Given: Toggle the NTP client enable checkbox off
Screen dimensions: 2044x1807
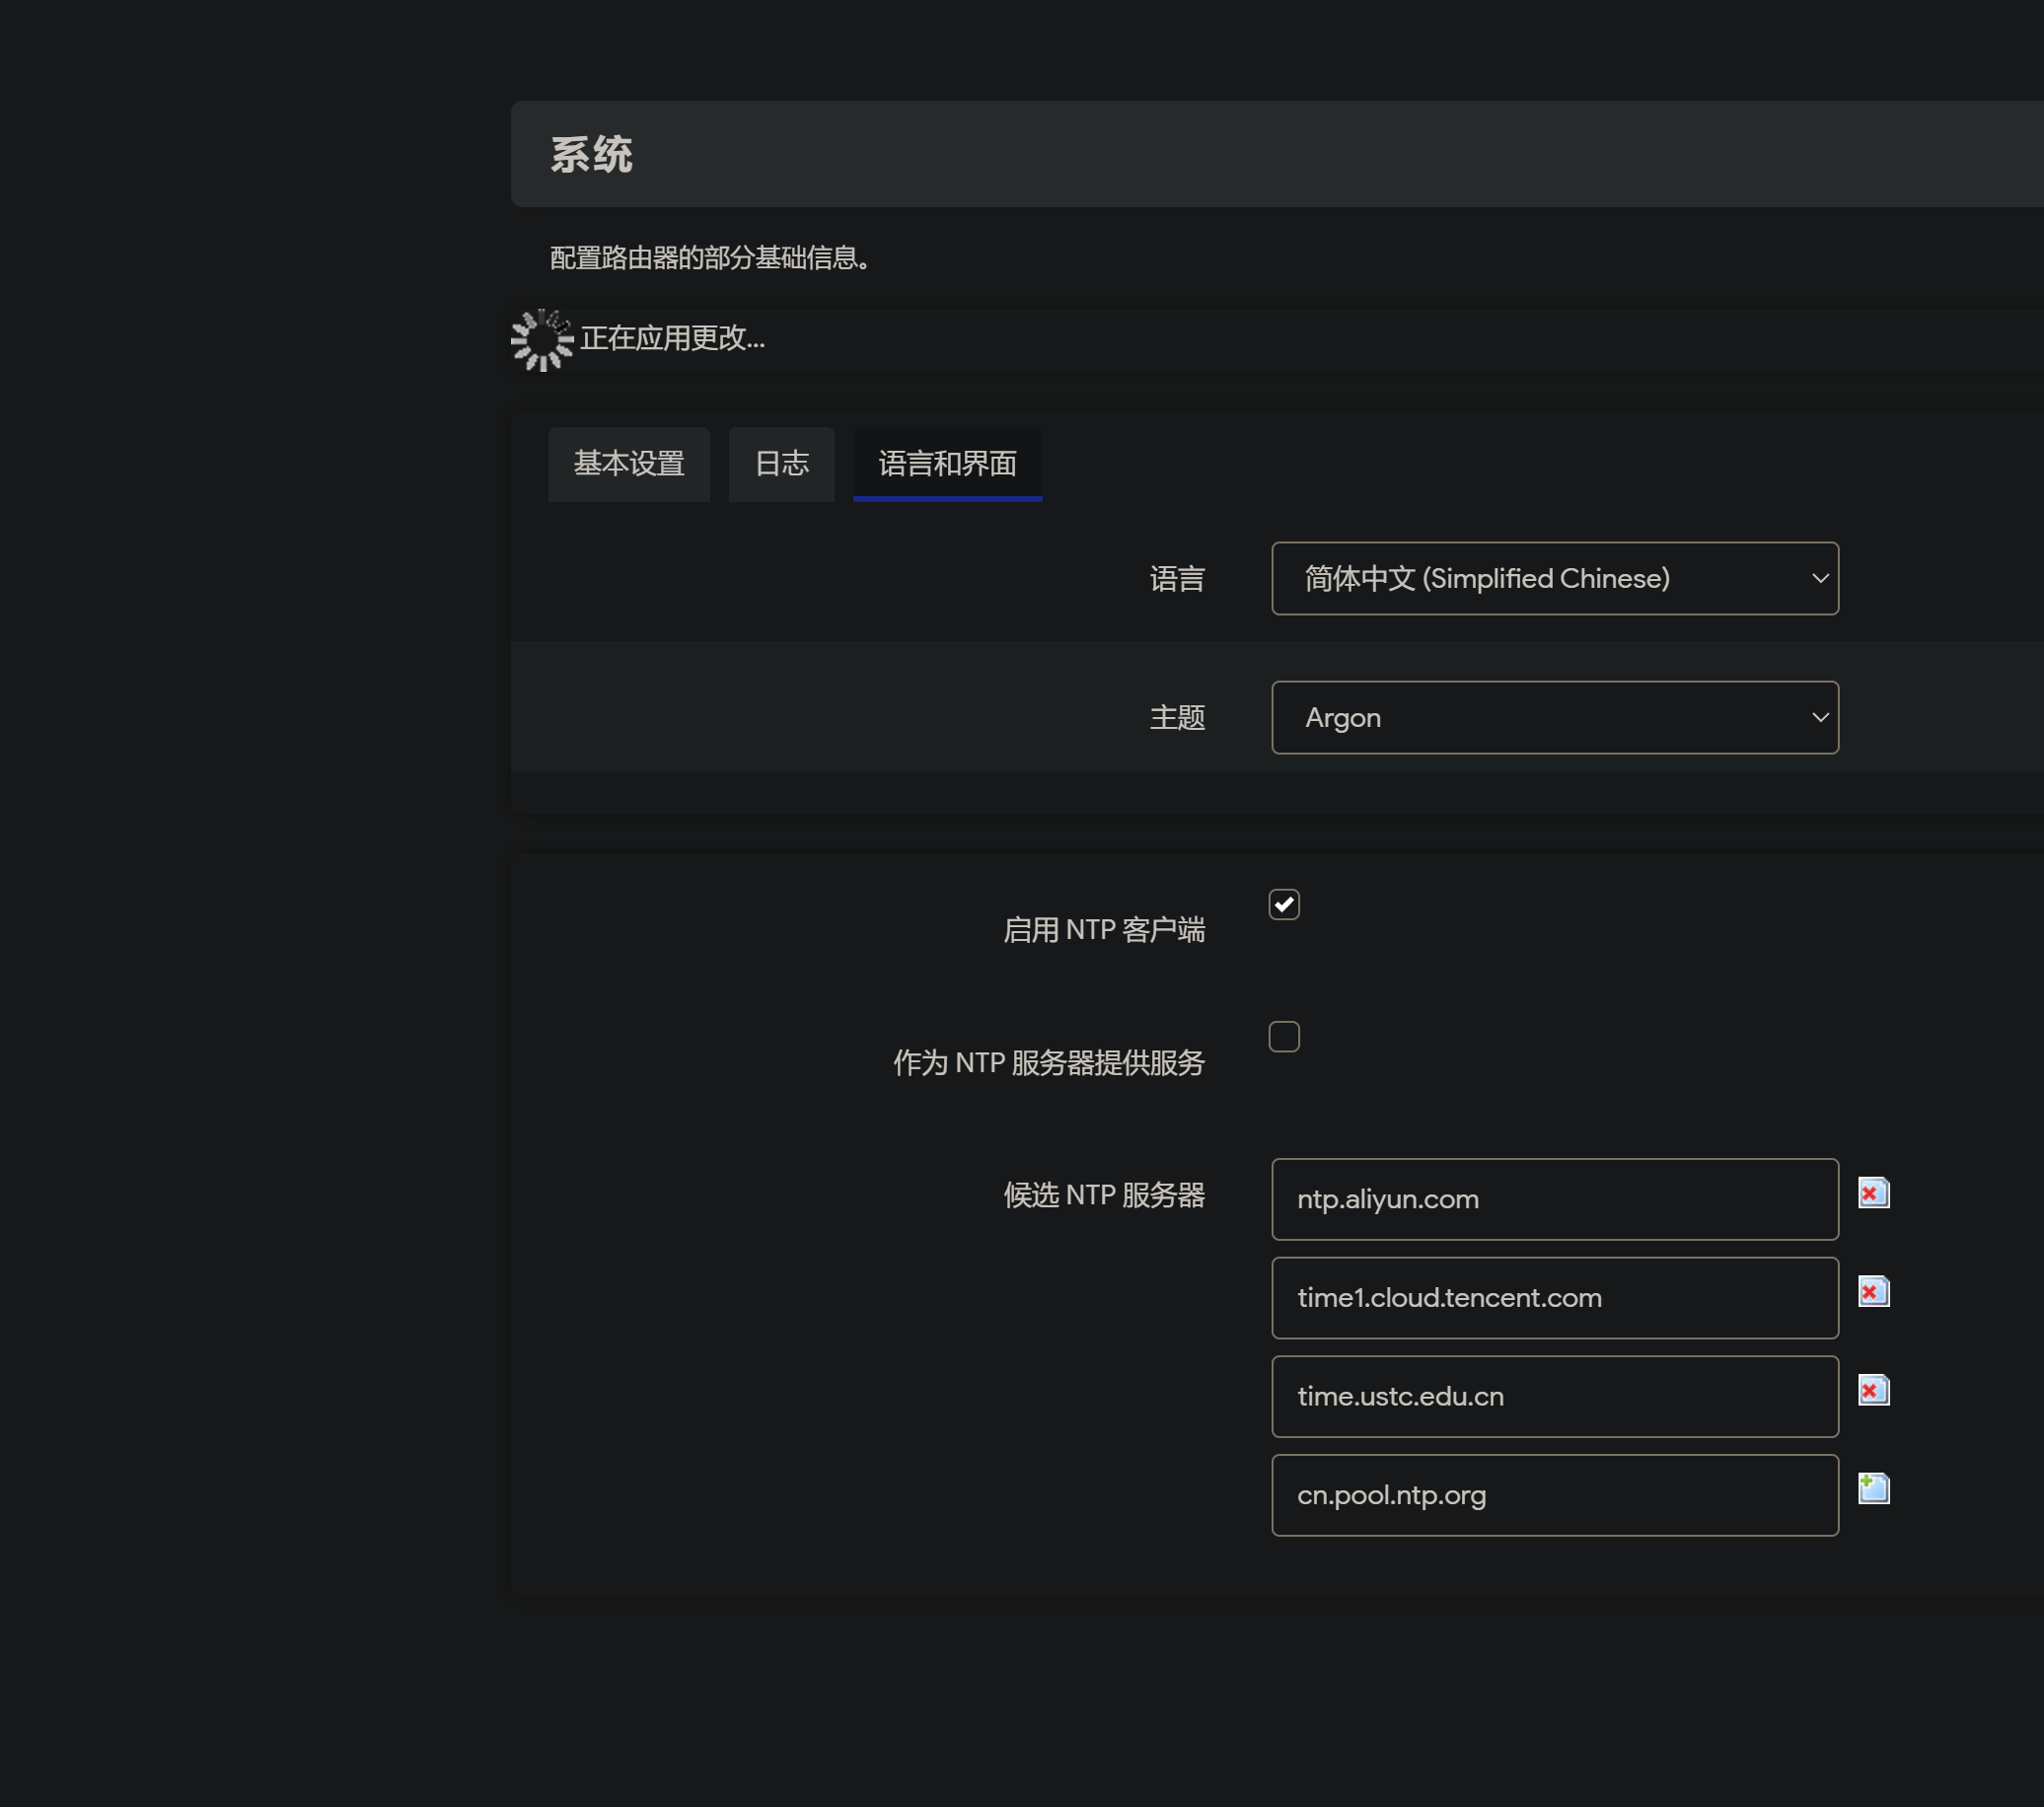Looking at the screenshot, I should (1283, 905).
